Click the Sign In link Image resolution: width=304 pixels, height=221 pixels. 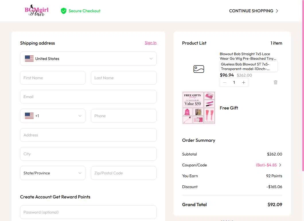click(151, 43)
